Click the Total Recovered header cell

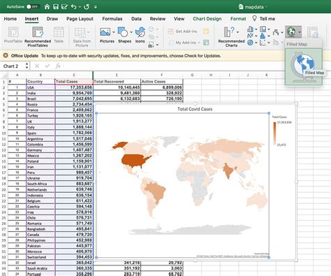[117, 82]
